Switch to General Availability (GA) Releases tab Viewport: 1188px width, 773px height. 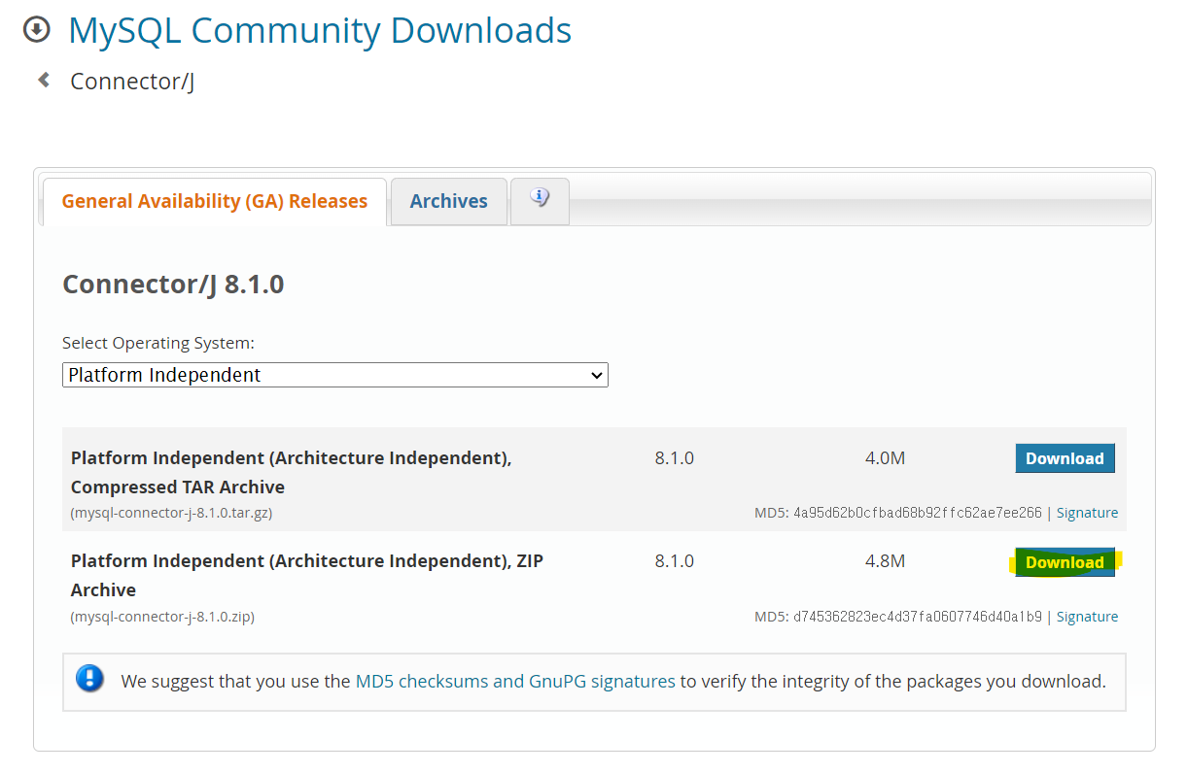point(215,201)
